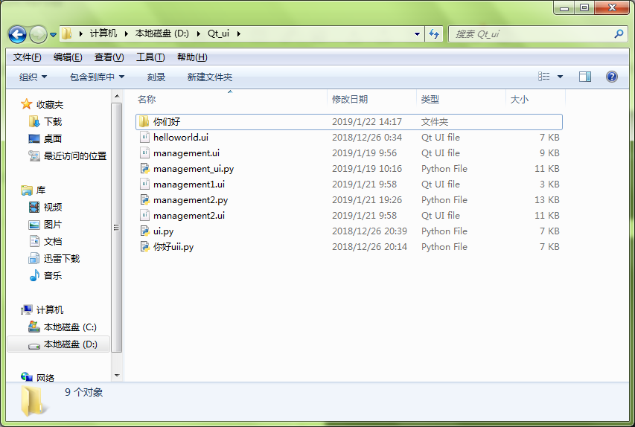Select 你好uii.py Python file icon
This screenshot has height=427, width=635.
point(144,246)
